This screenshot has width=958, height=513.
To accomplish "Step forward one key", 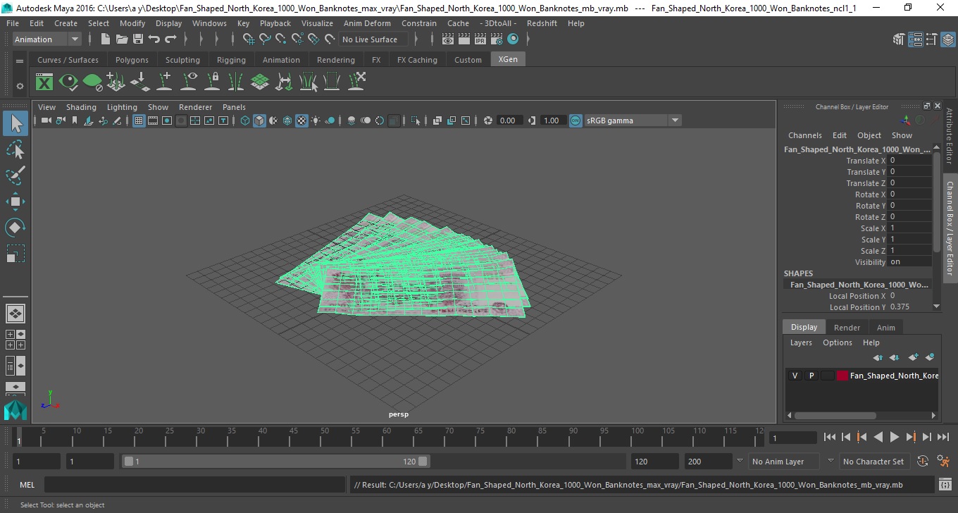I will click(910, 438).
